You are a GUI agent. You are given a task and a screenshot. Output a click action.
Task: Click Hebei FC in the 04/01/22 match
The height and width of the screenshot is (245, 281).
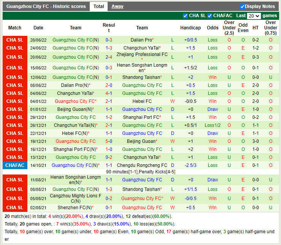(142, 101)
